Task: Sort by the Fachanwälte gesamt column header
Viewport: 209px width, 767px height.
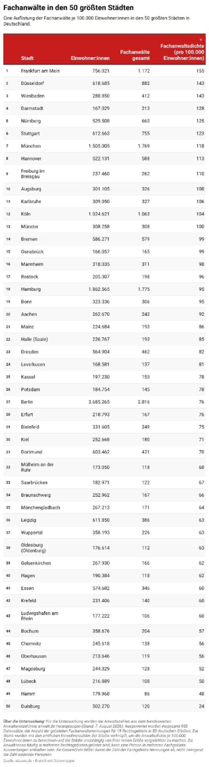Action: [x=135, y=55]
